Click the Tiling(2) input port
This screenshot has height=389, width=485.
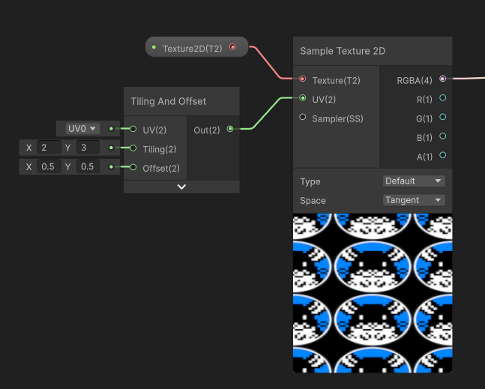(133, 148)
